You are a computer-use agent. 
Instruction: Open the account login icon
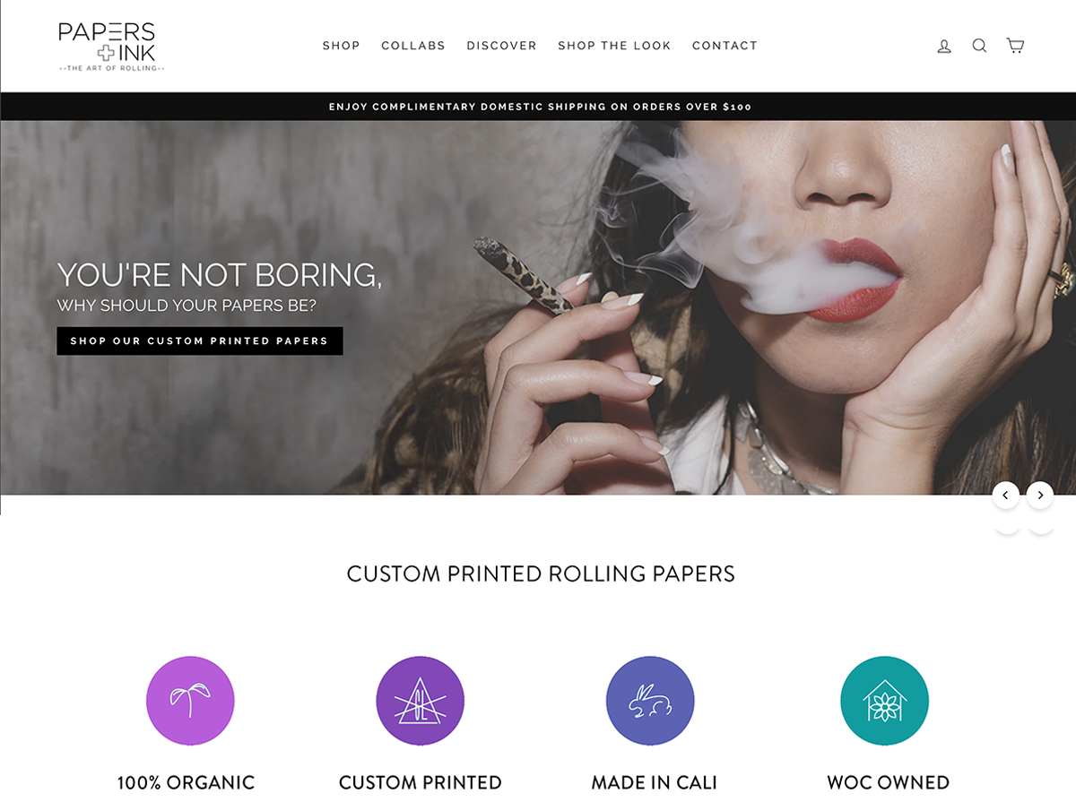coord(944,46)
